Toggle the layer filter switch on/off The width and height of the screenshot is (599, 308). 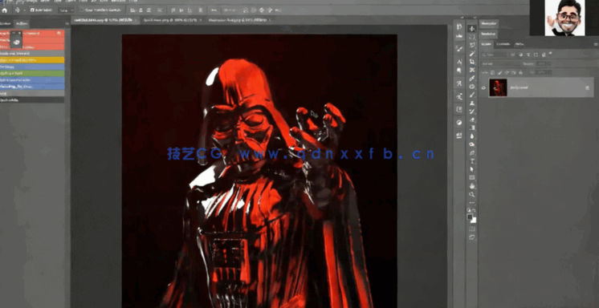(x=551, y=55)
